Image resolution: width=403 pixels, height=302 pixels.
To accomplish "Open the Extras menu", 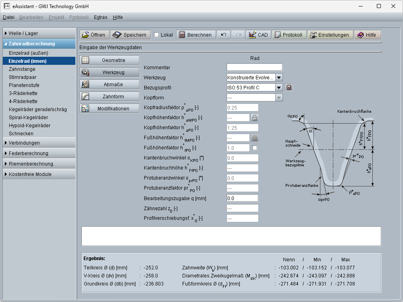I will (x=100, y=17).
